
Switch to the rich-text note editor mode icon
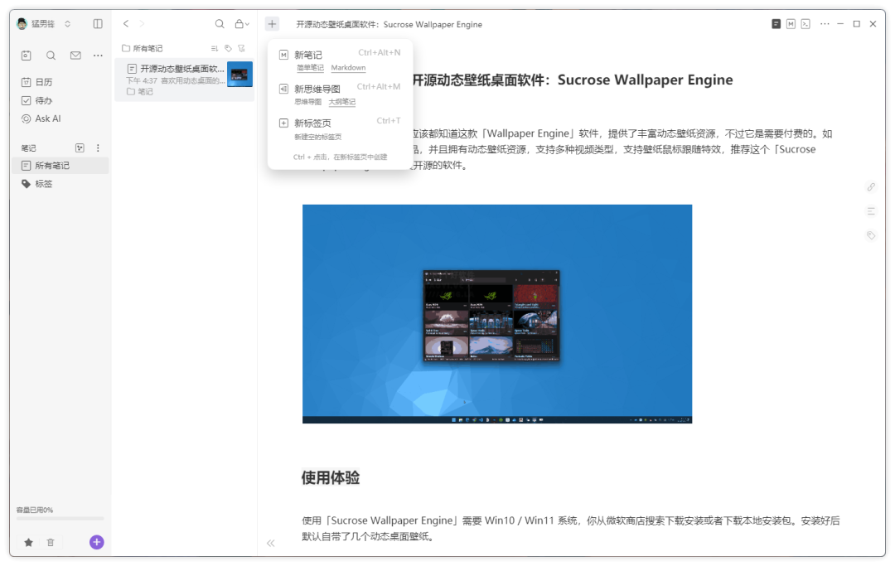coord(776,24)
